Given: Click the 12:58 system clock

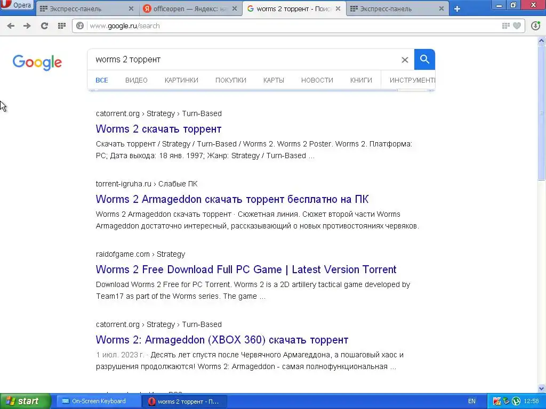Looking at the screenshot, I should 532,402.
